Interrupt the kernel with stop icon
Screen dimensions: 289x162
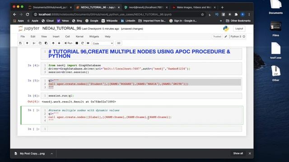77,43
